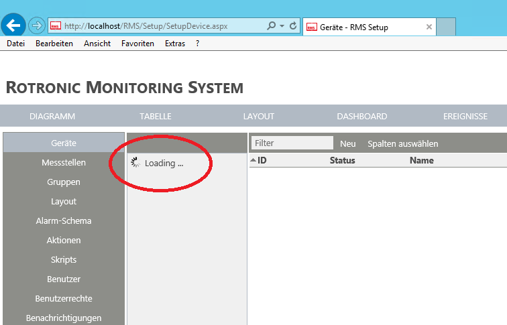Close the Geräte - RMS Setup tab
507x325 pixels.
pos(429,27)
